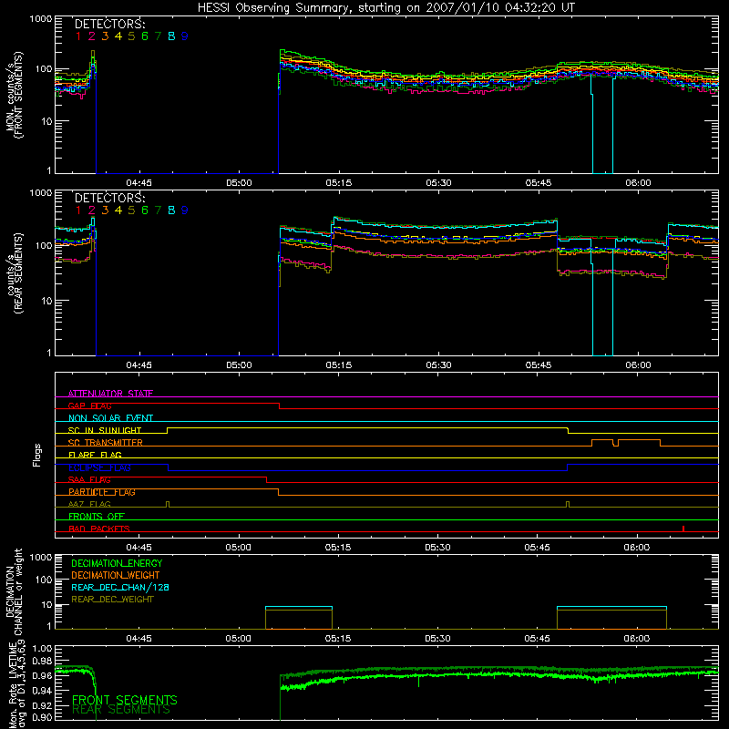Select PARTICLE_FLAG label
The height and width of the screenshot is (729, 729).
tap(102, 491)
